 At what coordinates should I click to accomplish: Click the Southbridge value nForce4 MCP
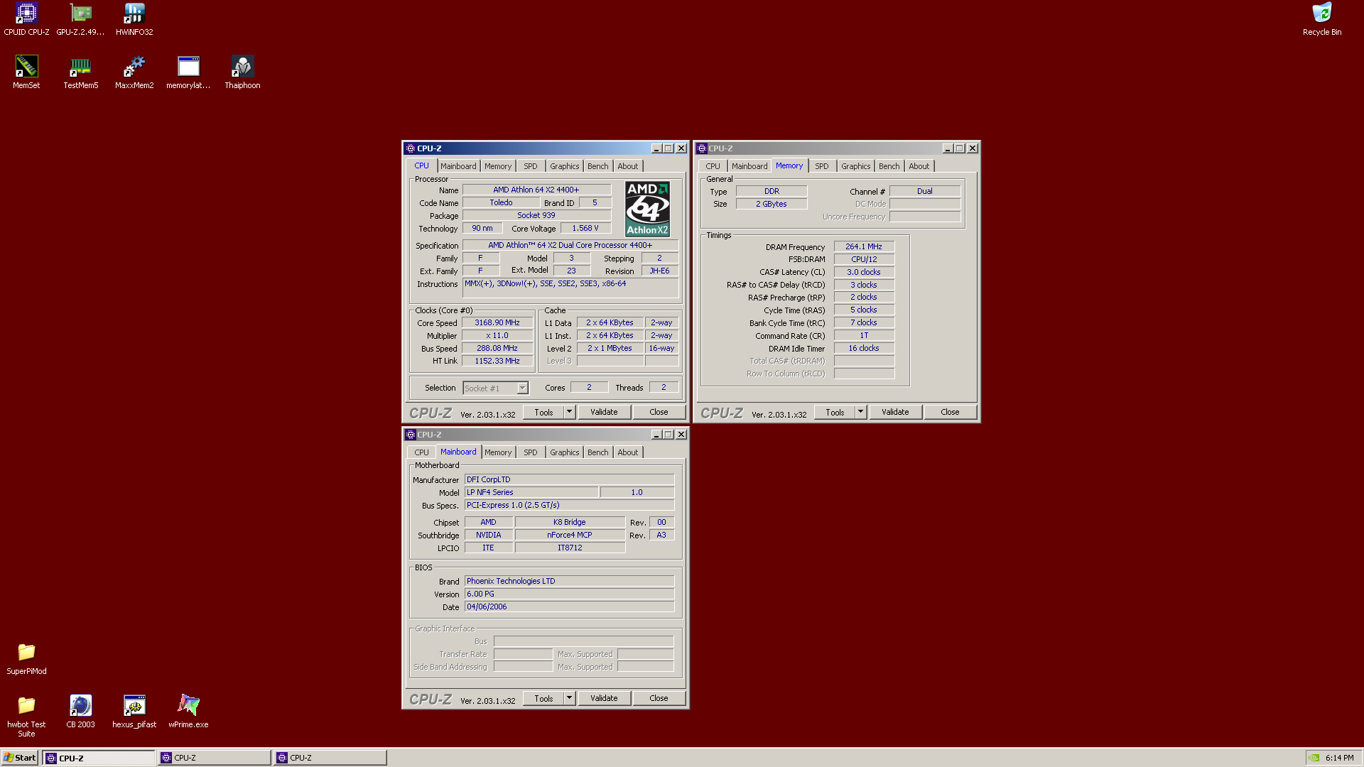click(570, 535)
